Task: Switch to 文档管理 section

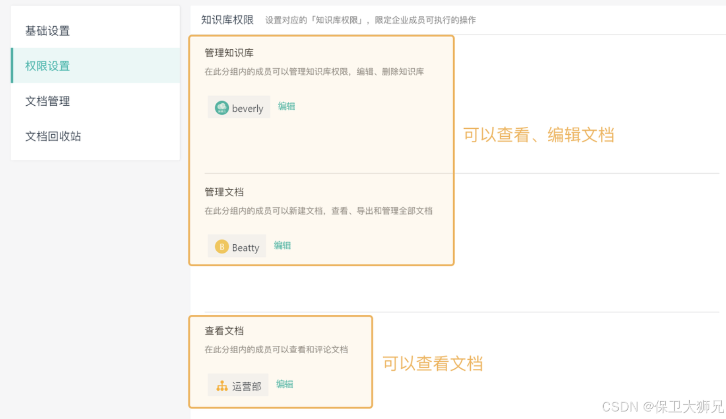Action: 47,101
